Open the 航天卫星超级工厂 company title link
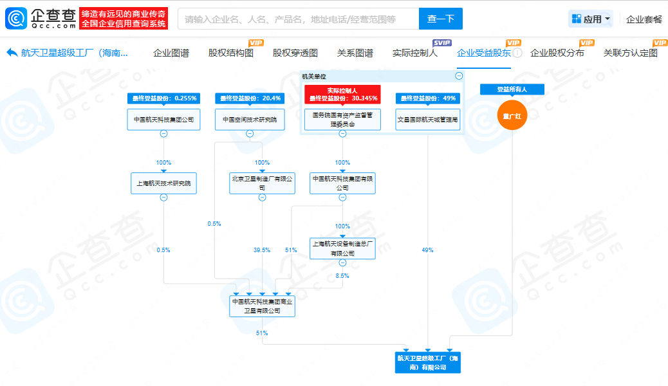668x386 pixels. pyautogui.click(x=75, y=53)
